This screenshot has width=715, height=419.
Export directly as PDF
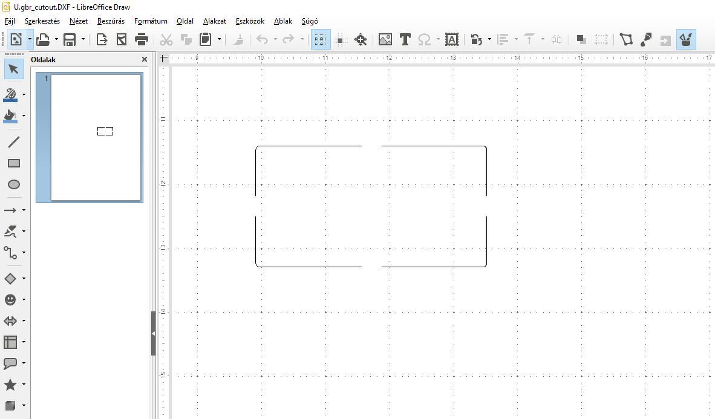122,40
